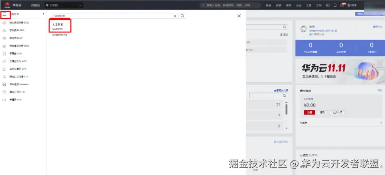Open the account name link under avatar
The width and height of the screenshot is (385, 175).
click(x=323, y=30)
